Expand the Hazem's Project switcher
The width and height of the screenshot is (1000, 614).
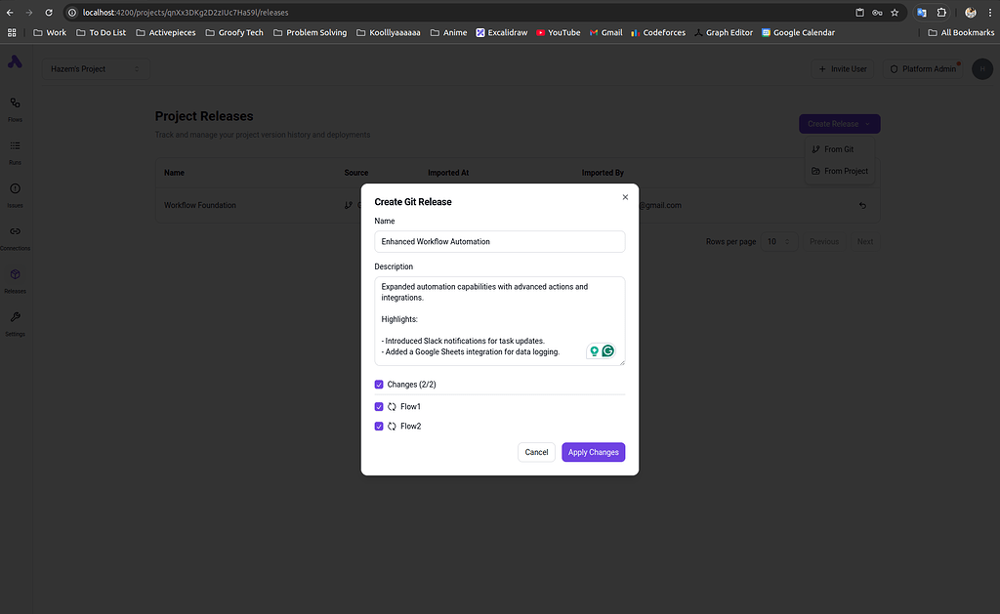[95, 69]
